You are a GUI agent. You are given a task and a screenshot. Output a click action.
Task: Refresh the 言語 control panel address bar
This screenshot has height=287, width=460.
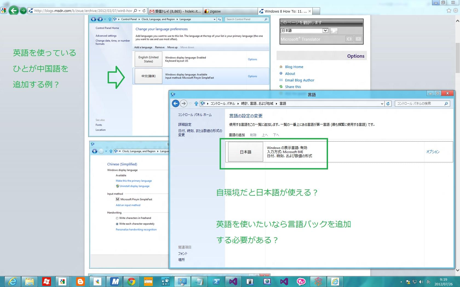[x=388, y=104]
